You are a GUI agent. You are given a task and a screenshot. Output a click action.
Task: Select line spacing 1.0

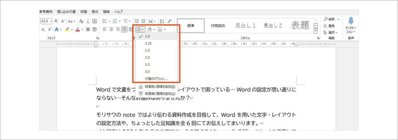click(x=157, y=36)
